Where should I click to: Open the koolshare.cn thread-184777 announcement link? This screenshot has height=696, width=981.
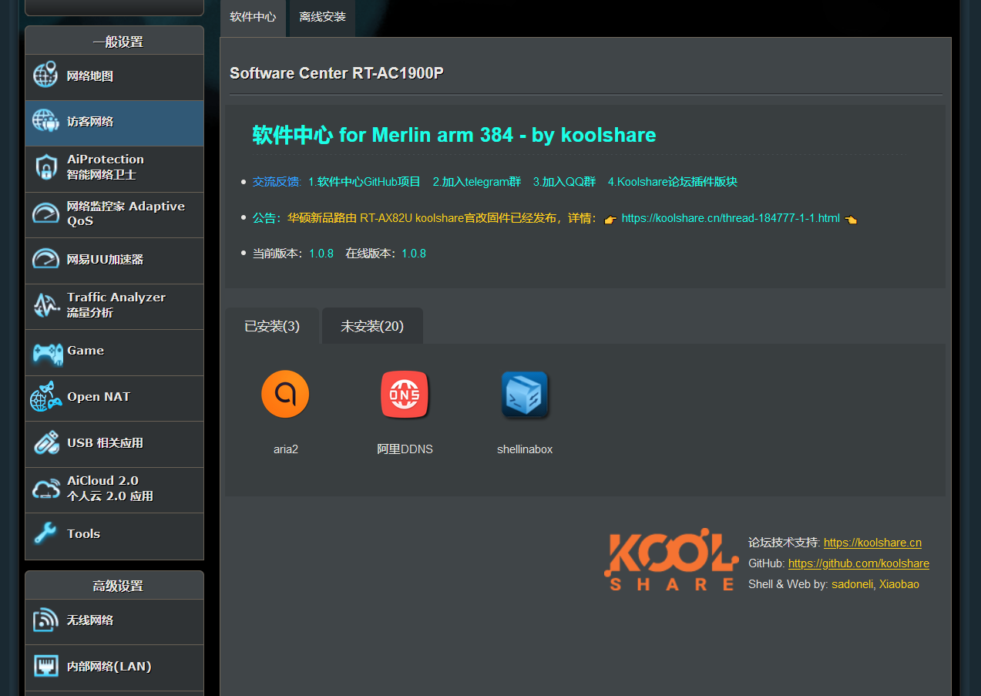(731, 218)
